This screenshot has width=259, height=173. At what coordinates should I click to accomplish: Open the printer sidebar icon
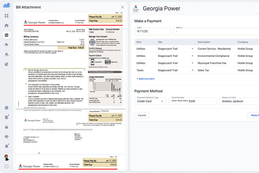pyautogui.click(x=6, y=137)
